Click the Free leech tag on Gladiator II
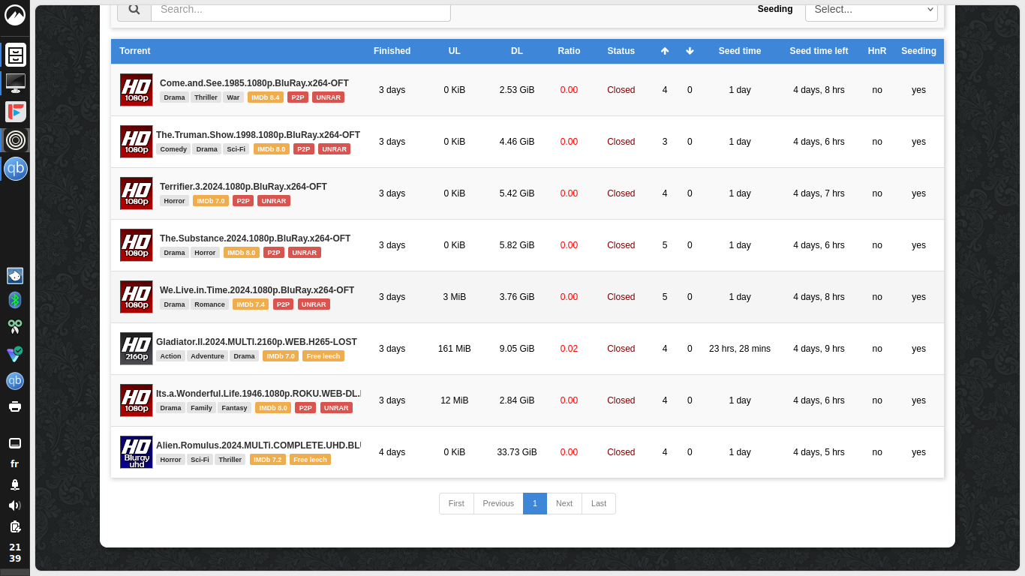The width and height of the screenshot is (1025, 576). 323,356
